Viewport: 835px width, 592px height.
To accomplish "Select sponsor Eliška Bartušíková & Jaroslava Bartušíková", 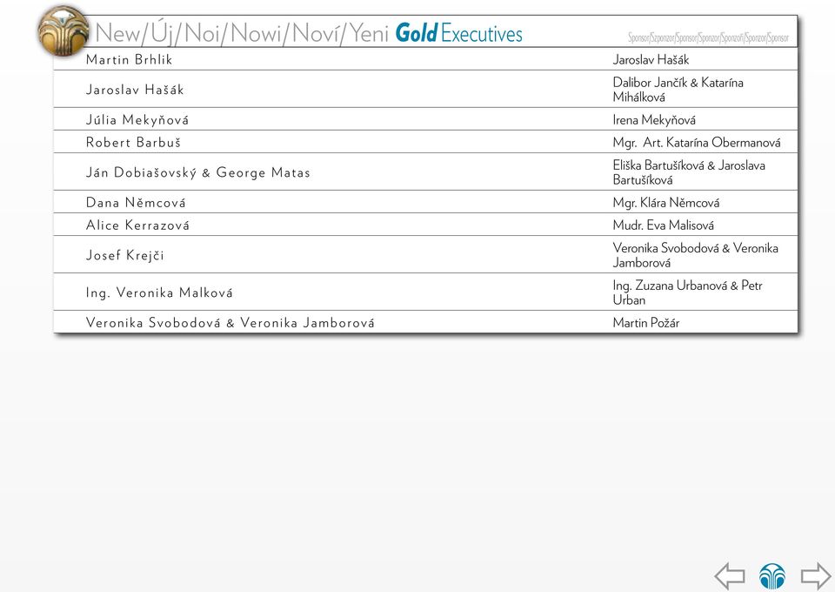I will pos(689,172).
